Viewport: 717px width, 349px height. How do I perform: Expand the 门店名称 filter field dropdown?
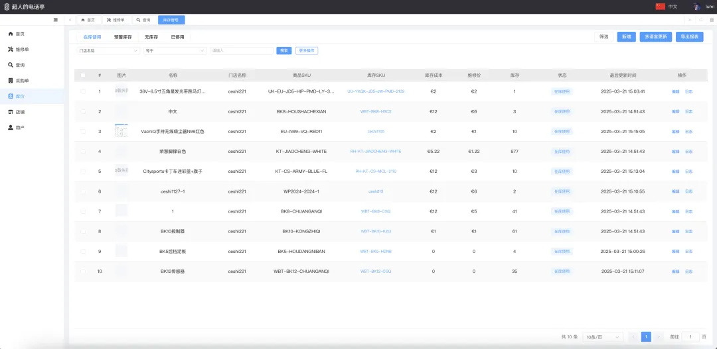(x=108, y=50)
